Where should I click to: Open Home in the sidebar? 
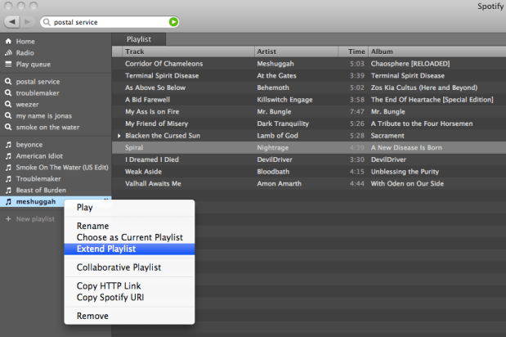click(25, 42)
